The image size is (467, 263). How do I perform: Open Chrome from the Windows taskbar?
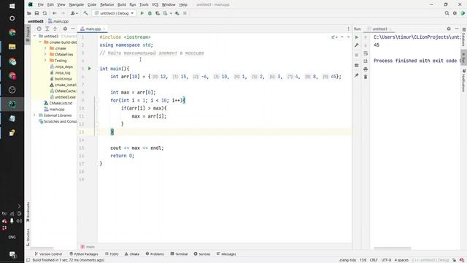click(x=12, y=32)
